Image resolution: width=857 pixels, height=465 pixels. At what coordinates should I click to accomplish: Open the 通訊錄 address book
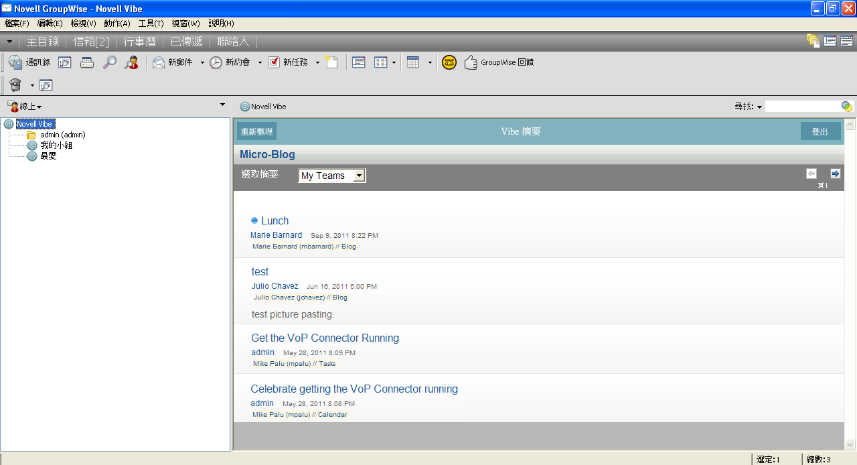click(29, 62)
